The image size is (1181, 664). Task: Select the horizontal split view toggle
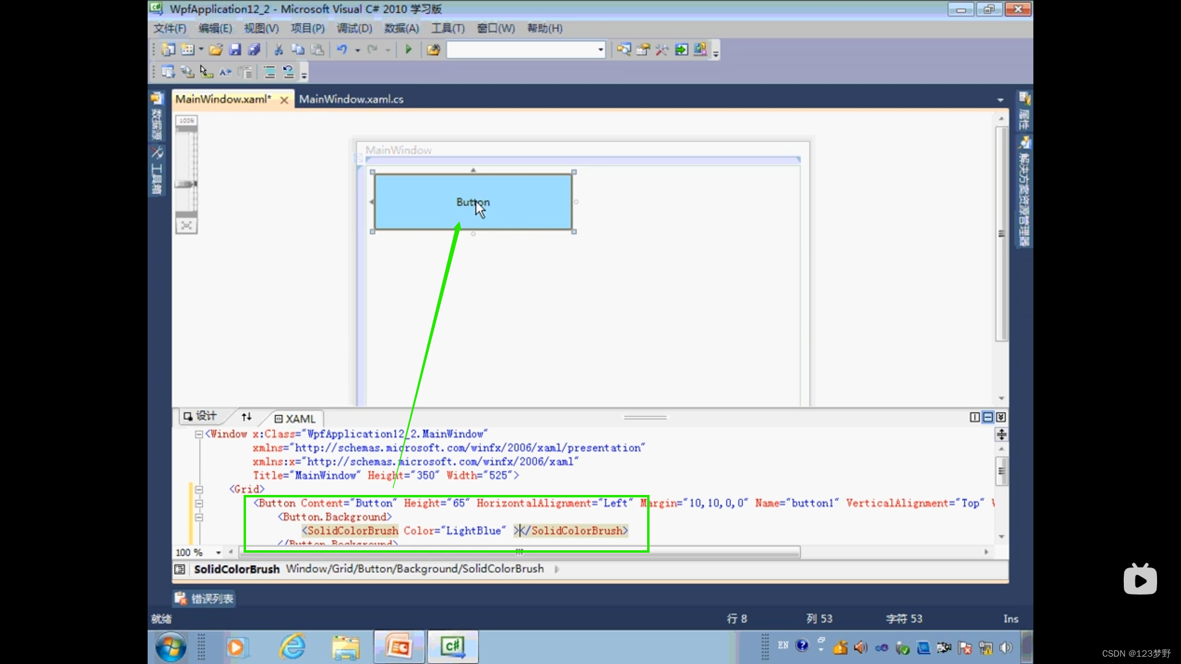click(988, 417)
